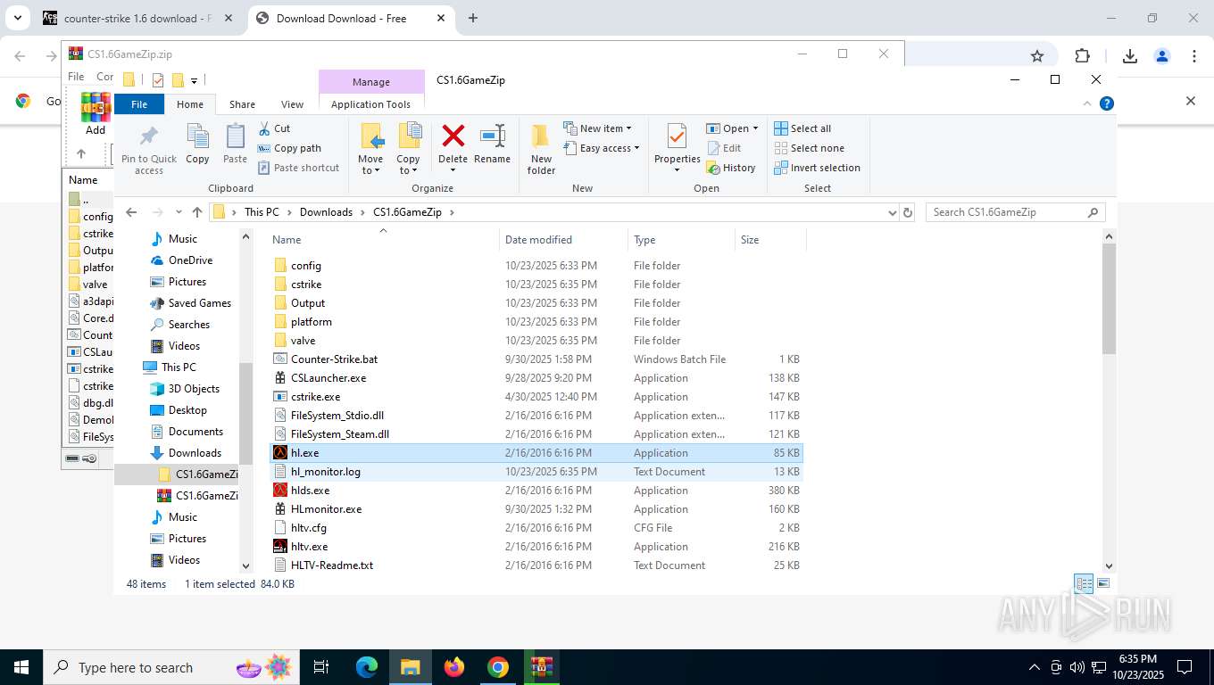Select Desktop in navigation pane

click(x=187, y=410)
